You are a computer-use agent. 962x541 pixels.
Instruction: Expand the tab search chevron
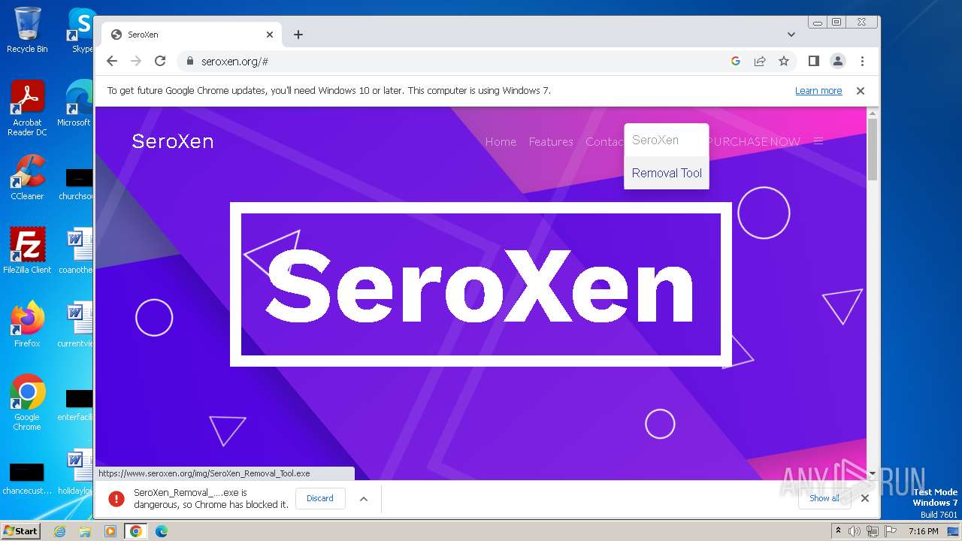coord(791,35)
